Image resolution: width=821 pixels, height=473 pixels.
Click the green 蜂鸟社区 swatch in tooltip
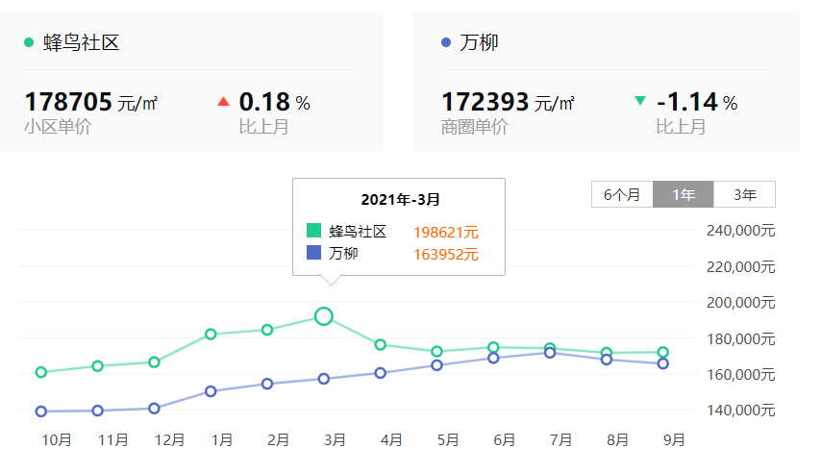click(313, 231)
